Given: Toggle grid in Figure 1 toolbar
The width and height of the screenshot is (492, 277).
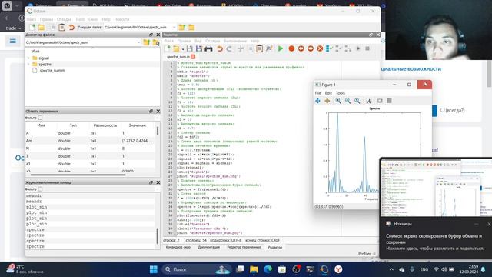Looking at the screenshot, I should tap(390, 101).
